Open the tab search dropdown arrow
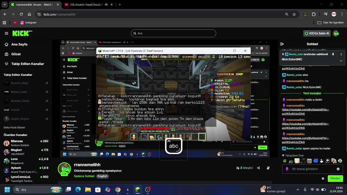Image resolution: width=347 pixels, height=195 pixels. coord(5,5)
